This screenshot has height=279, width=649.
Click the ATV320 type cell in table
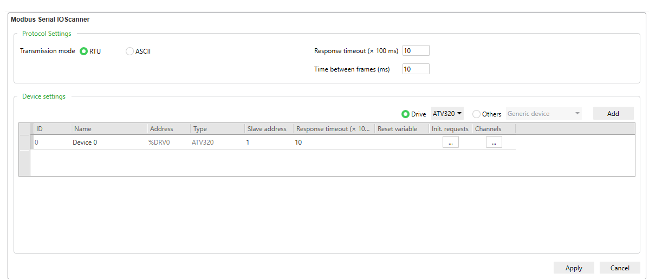(x=217, y=142)
